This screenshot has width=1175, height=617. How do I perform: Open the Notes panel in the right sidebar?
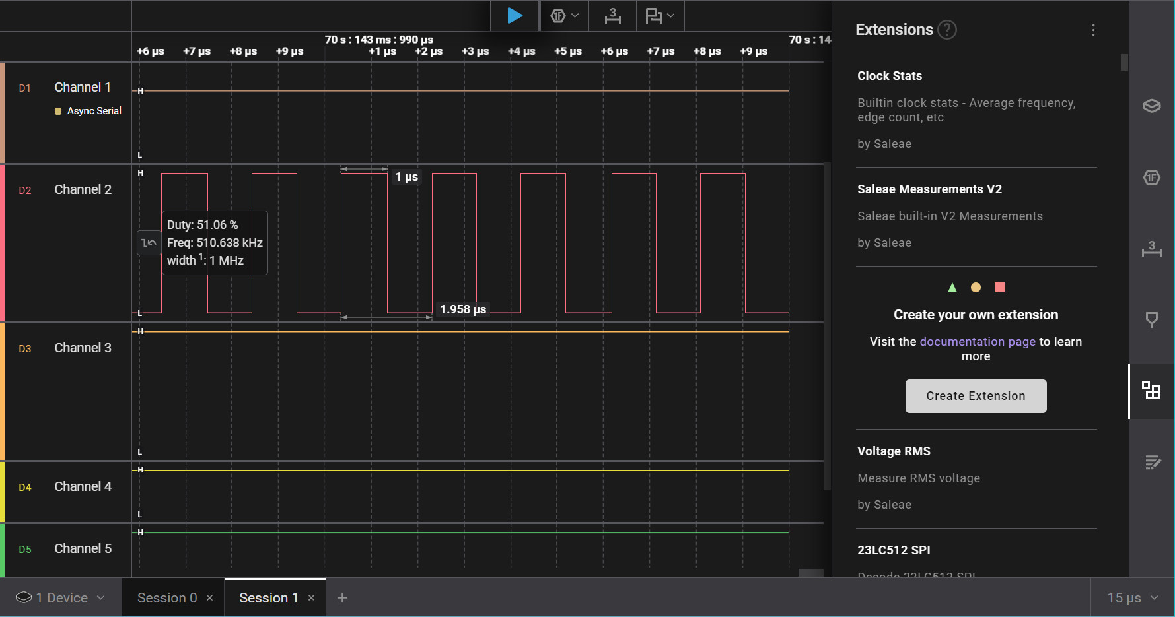click(x=1151, y=462)
